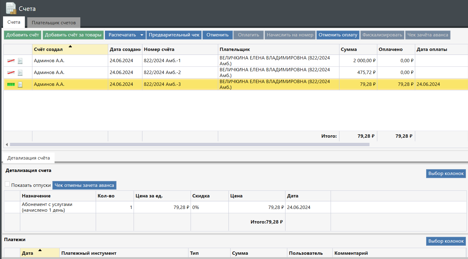Switch to Плательщик счетов tab
Viewport: 468px width, 259px height.
click(54, 23)
